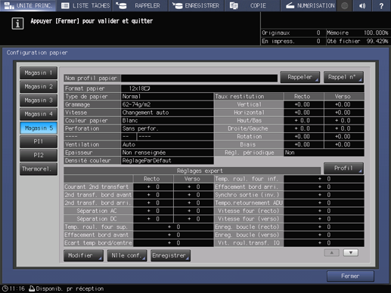Screen dimensions: 391x293
Task: Select the PI2 tray option
Action: [39, 155]
